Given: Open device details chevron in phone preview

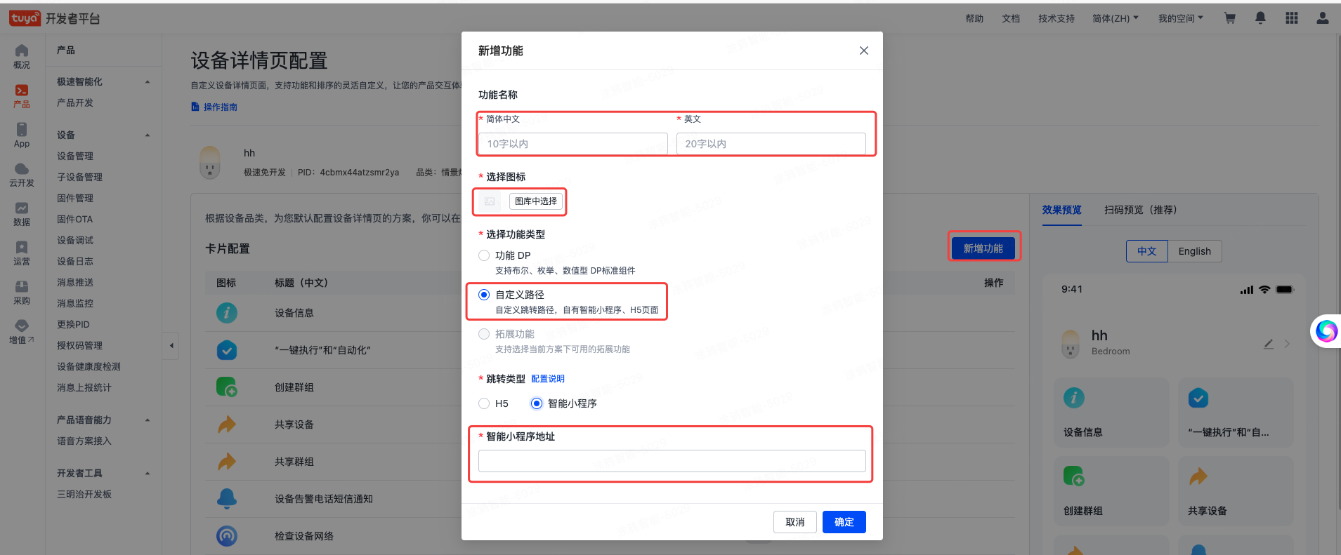Looking at the screenshot, I should (1287, 344).
